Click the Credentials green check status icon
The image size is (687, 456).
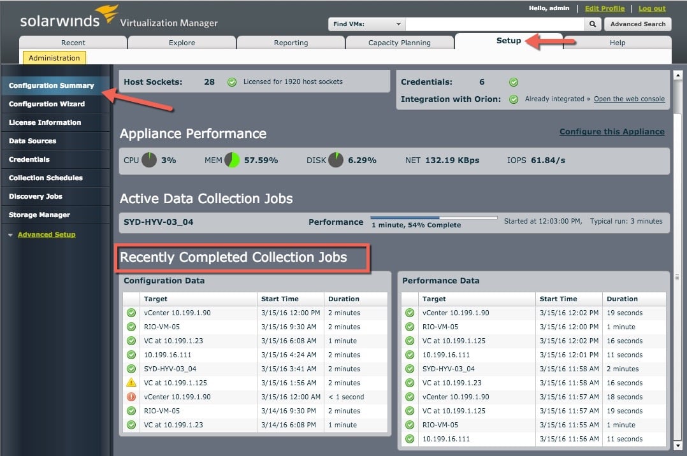tap(514, 82)
